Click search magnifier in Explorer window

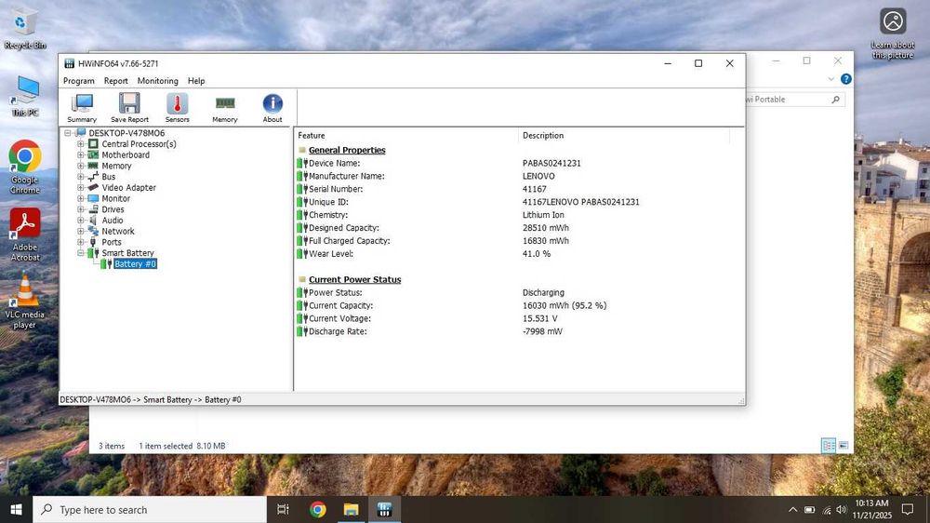point(835,100)
